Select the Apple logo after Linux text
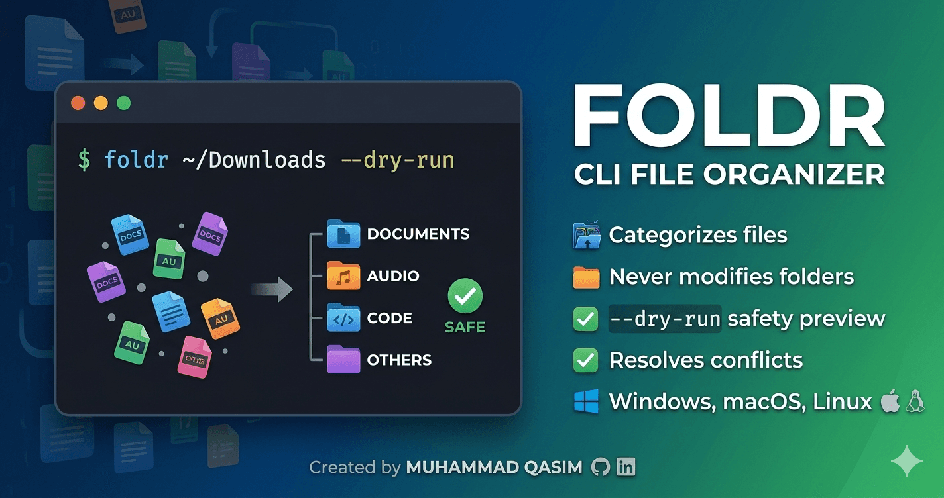Screen dimensions: 944x498 point(890,402)
